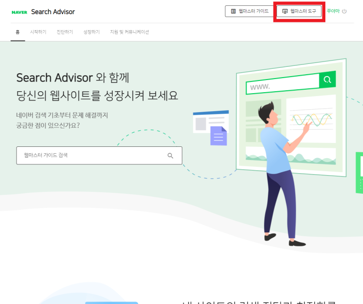
Task: Focus the 웹마스터 가이드 검색 input field
Action: pyautogui.click(x=99, y=155)
